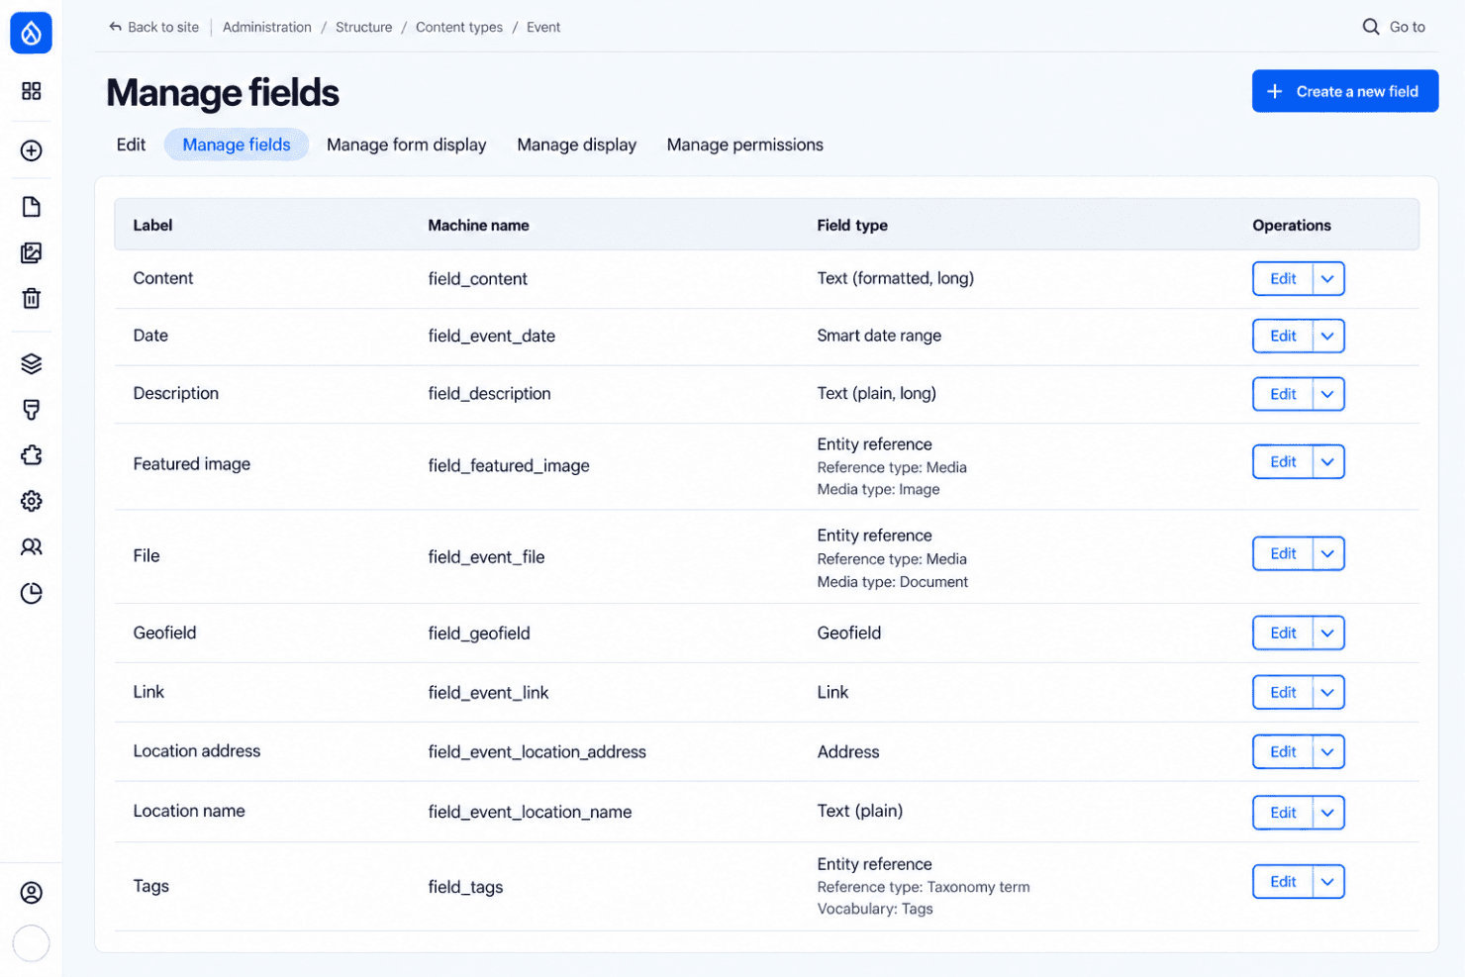Click Edit button for the Content field

pos(1283,279)
